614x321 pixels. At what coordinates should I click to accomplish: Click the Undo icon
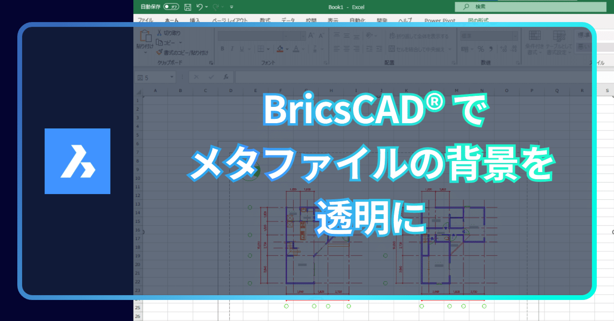coord(200,7)
